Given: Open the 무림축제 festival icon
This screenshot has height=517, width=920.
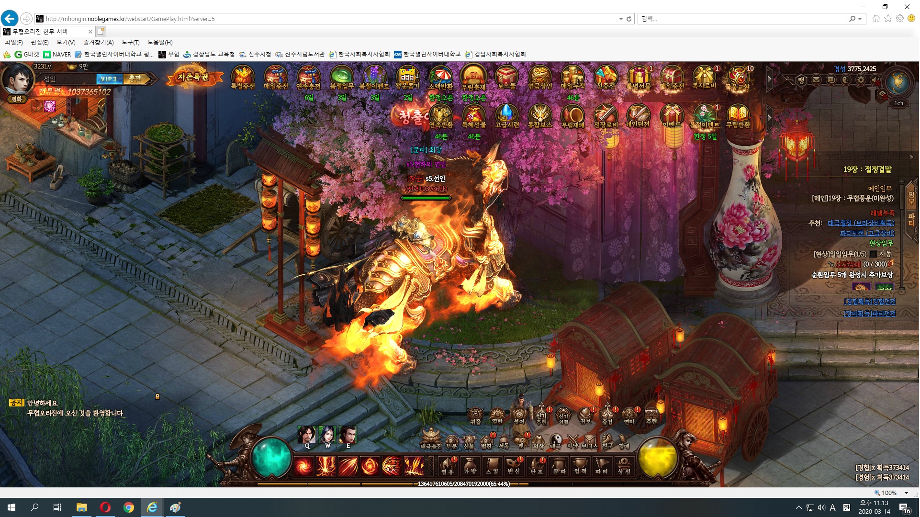Looking at the screenshot, I should [473, 78].
